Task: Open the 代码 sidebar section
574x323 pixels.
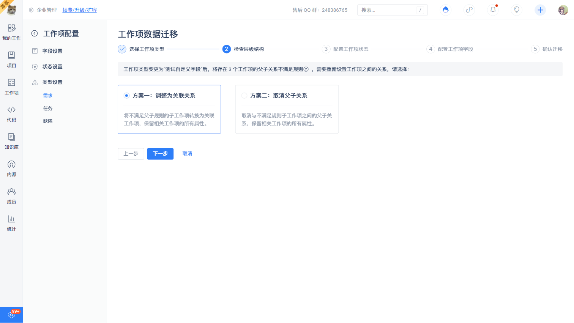Action: [11, 114]
